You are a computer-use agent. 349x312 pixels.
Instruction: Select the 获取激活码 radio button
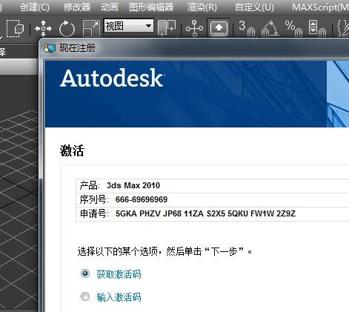pos(85,273)
